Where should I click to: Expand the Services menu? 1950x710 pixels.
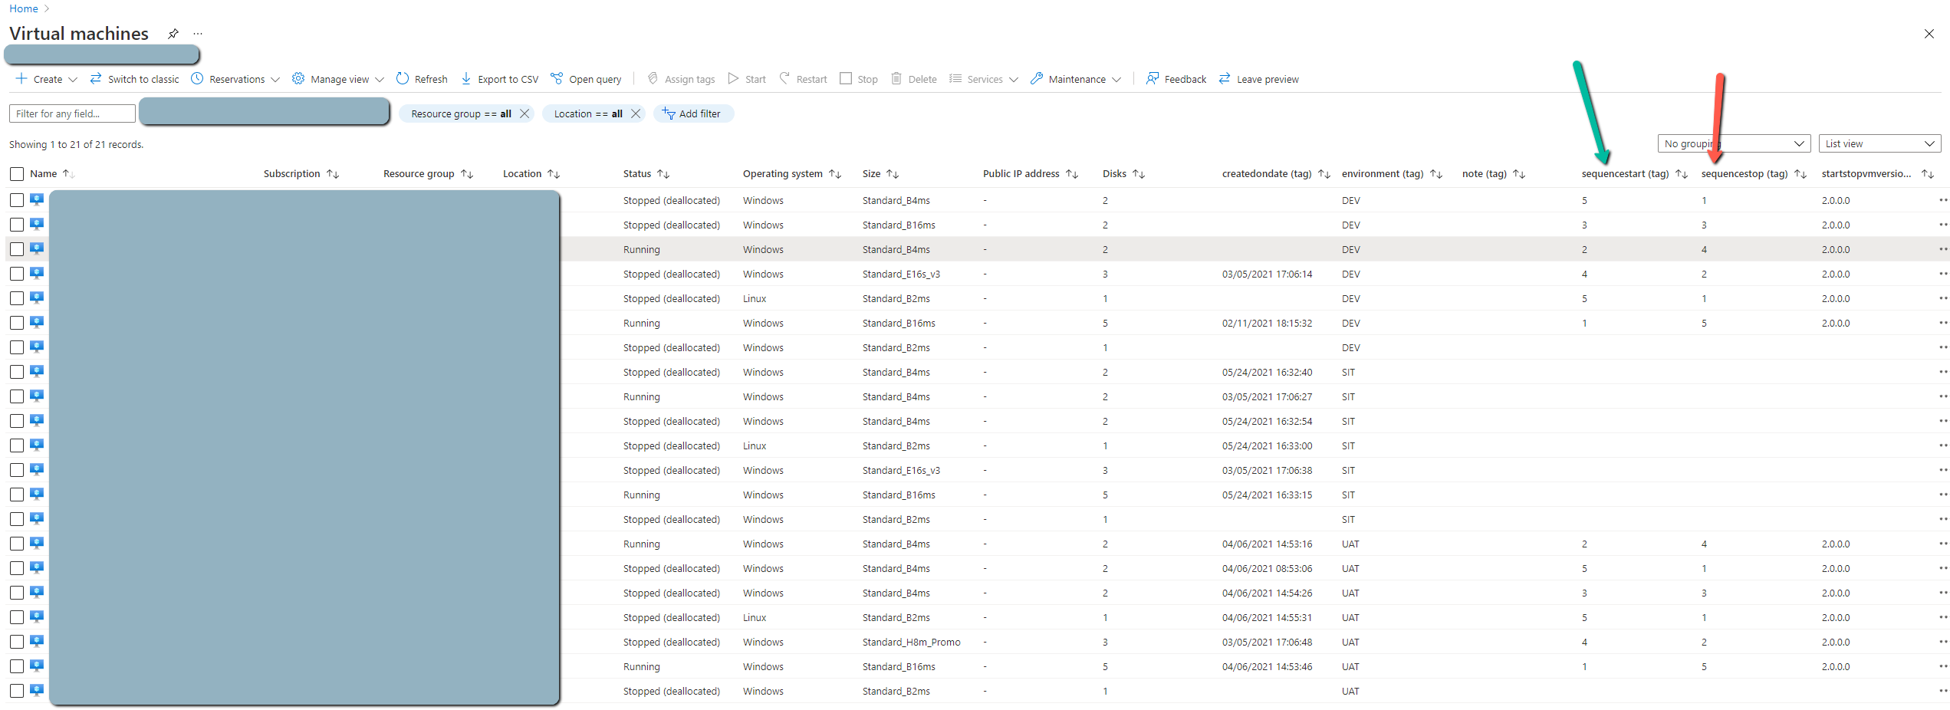coord(984,78)
